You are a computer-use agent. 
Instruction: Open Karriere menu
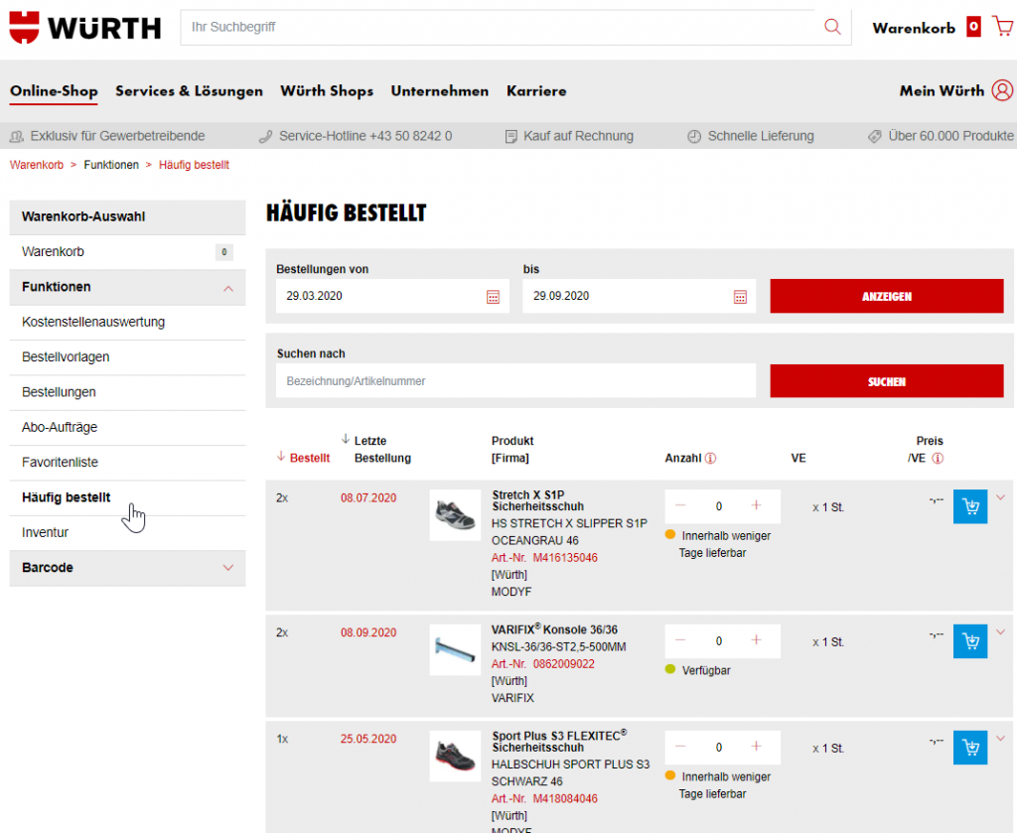(536, 91)
